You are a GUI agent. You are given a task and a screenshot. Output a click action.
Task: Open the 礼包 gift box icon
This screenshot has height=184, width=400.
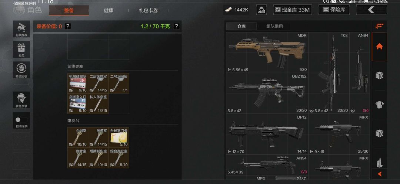click(x=21, y=50)
